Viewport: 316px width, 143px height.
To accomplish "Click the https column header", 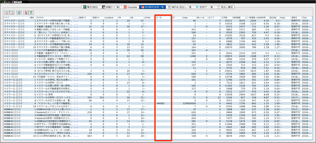I will [285, 18].
